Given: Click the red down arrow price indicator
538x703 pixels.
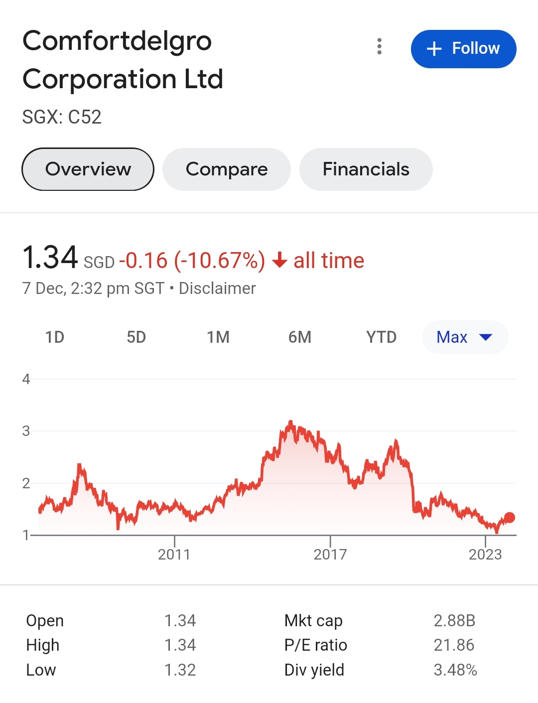Looking at the screenshot, I should [x=280, y=261].
